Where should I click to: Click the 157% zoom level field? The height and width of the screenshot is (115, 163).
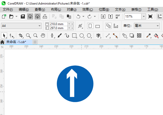[133, 16]
